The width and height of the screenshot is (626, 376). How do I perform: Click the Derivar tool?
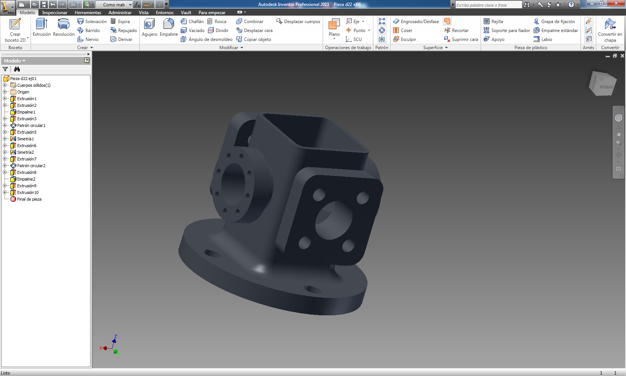pos(121,39)
